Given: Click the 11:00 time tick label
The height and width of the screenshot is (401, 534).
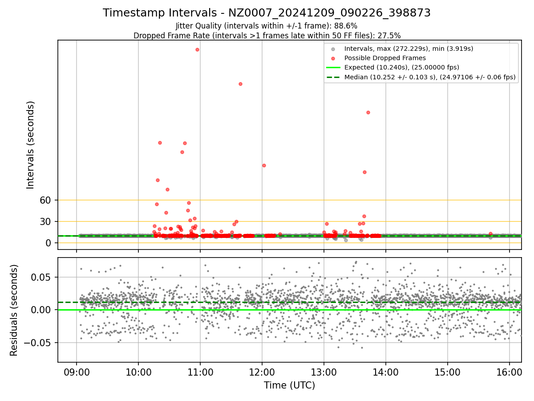Looking at the screenshot, I should (x=200, y=372).
